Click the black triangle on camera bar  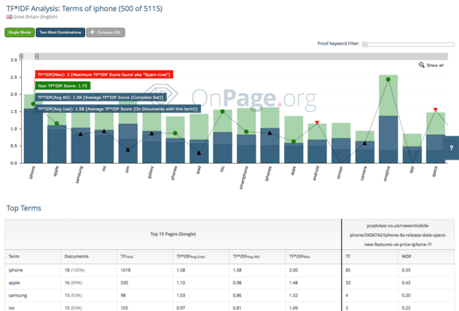coord(365,143)
